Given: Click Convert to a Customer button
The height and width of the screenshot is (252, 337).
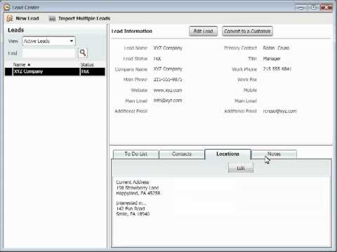Looking at the screenshot, I should 247,31.
